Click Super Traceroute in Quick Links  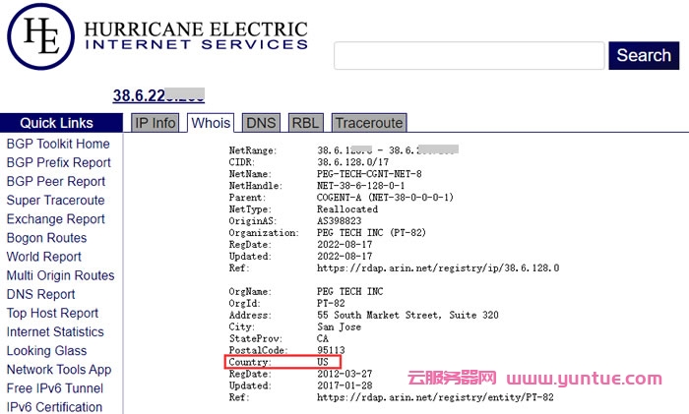[x=55, y=201]
